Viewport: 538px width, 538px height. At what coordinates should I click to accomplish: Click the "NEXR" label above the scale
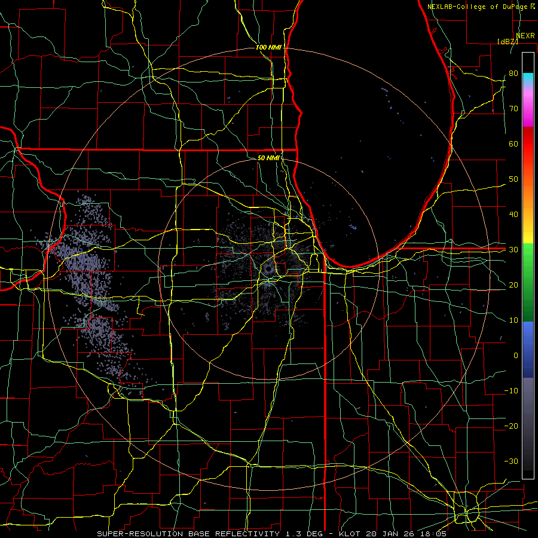click(x=525, y=36)
